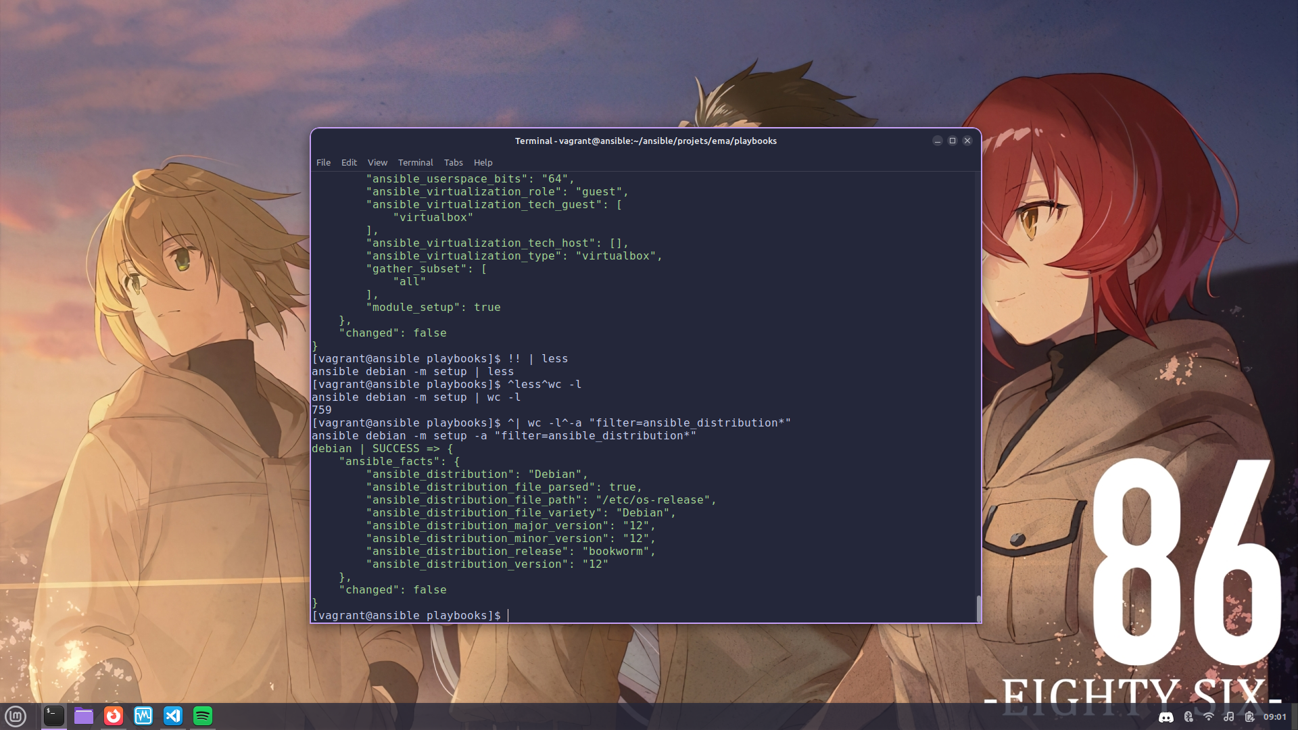Viewport: 1298px width, 730px height.
Task: Switch to the Terminal taskbar icon
Action: (x=54, y=716)
